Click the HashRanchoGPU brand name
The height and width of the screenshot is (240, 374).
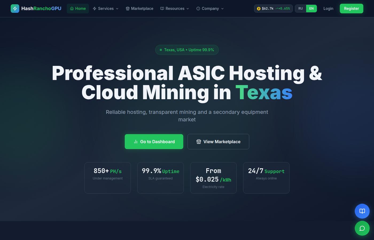coord(41,9)
